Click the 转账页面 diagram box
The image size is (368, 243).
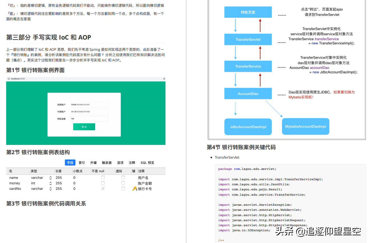click(248, 12)
